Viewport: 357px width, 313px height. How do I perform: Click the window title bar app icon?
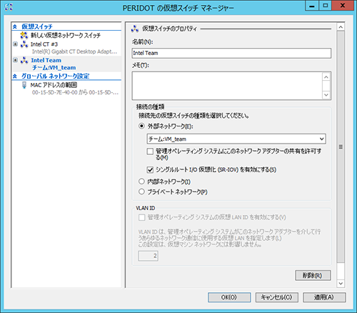(x=9, y=6)
